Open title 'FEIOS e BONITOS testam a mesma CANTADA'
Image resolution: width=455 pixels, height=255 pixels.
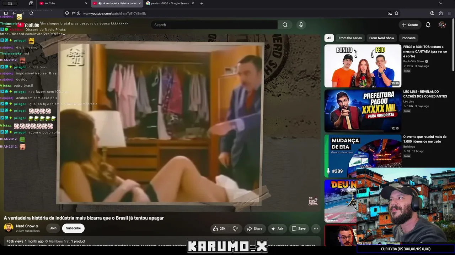425,51
